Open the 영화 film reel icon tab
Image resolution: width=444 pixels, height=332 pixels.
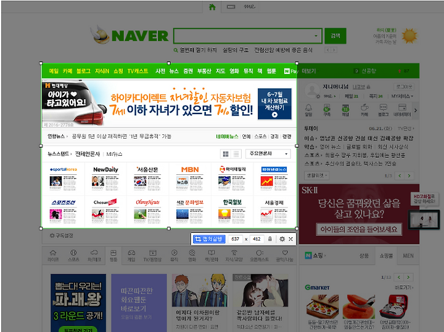click(192, 256)
